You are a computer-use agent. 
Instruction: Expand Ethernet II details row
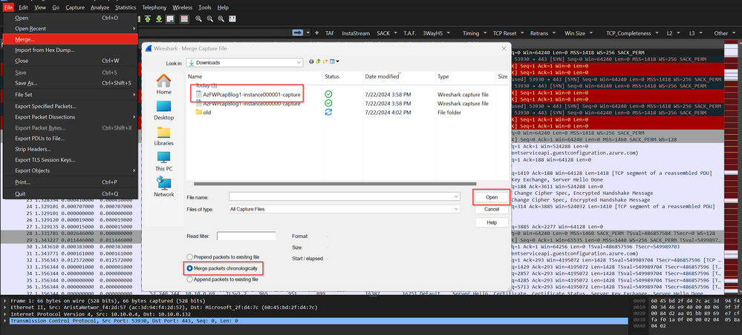pyautogui.click(x=5, y=308)
